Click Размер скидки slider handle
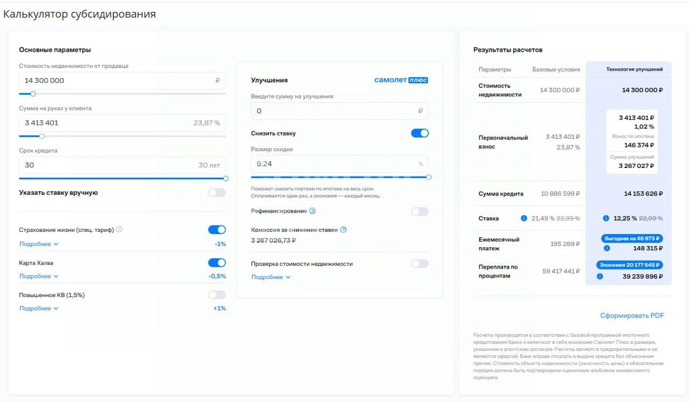The height and width of the screenshot is (402, 689). [x=428, y=177]
